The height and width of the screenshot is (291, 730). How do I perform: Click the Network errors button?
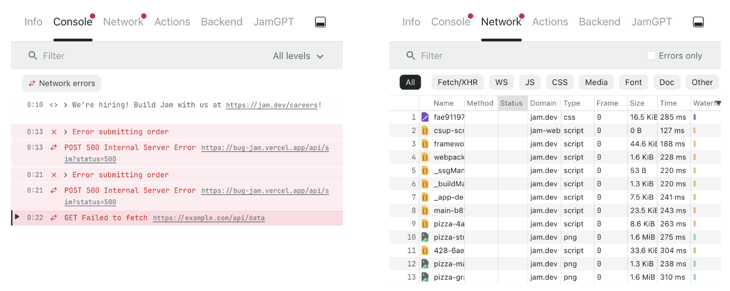tap(61, 83)
